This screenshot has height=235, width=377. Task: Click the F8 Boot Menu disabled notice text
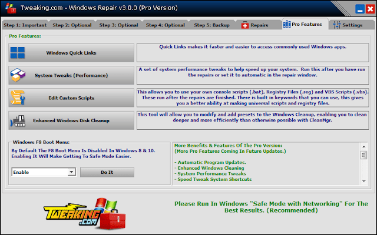point(83,153)
